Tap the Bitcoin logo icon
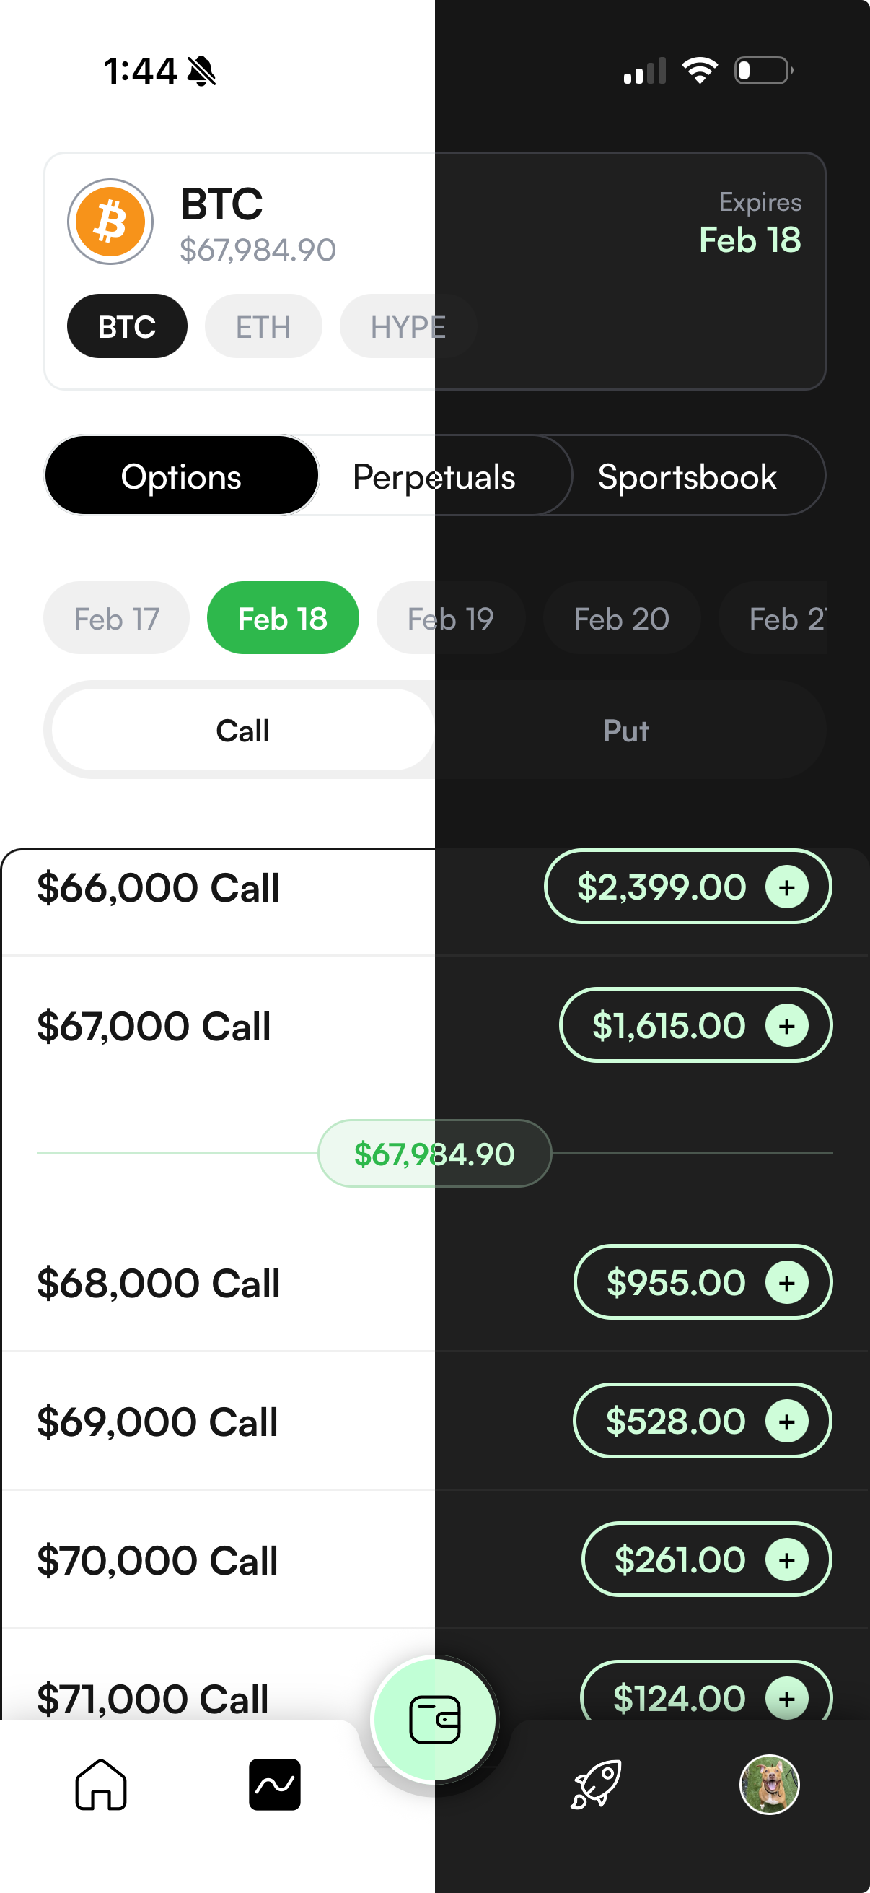The height and width of the screenshot is (1893, 870). tap(110, 222)
